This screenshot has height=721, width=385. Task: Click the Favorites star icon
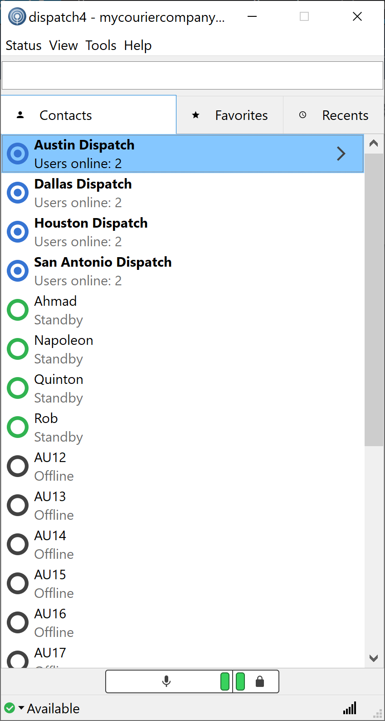pos(195,115)
